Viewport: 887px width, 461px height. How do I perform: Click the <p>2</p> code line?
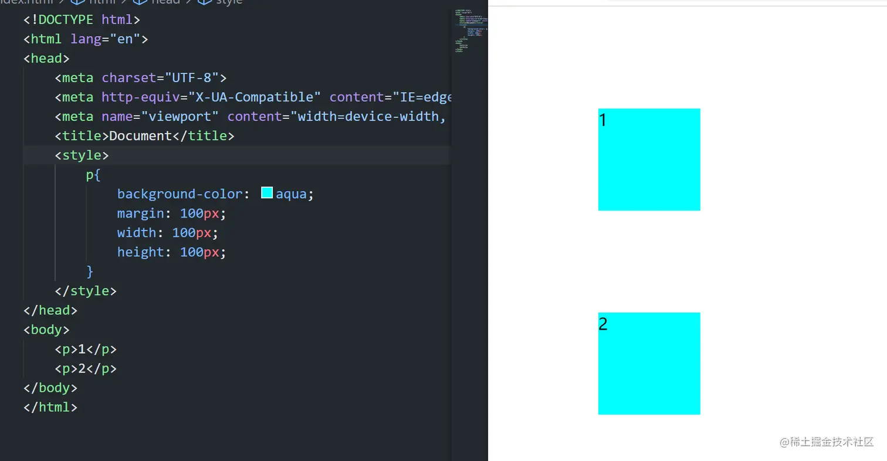pos(86,369)
